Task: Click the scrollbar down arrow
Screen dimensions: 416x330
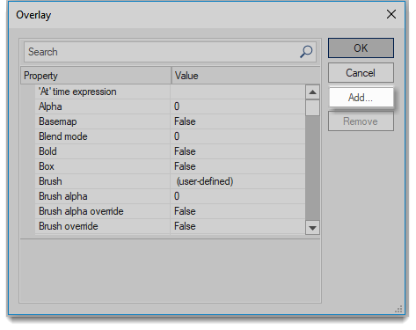Action: click(312, 228)
